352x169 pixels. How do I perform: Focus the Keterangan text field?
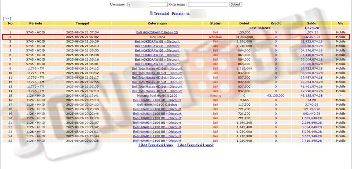coord(208,4)
